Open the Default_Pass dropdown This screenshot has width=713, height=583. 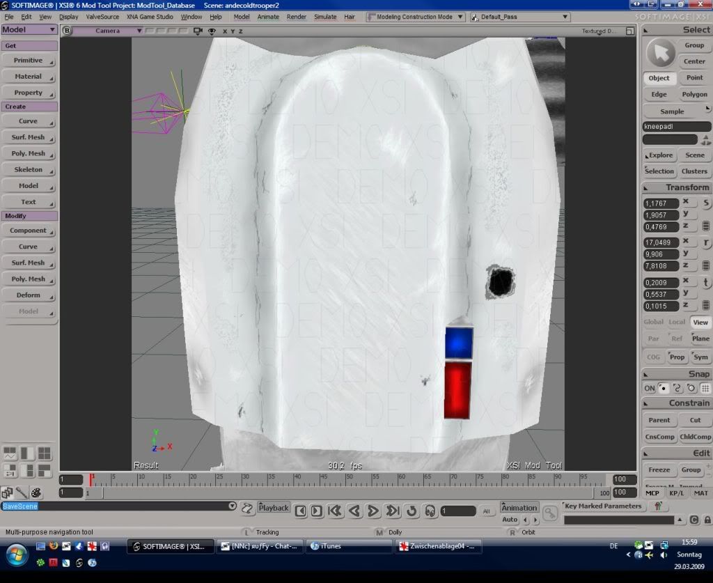point(519,17)
